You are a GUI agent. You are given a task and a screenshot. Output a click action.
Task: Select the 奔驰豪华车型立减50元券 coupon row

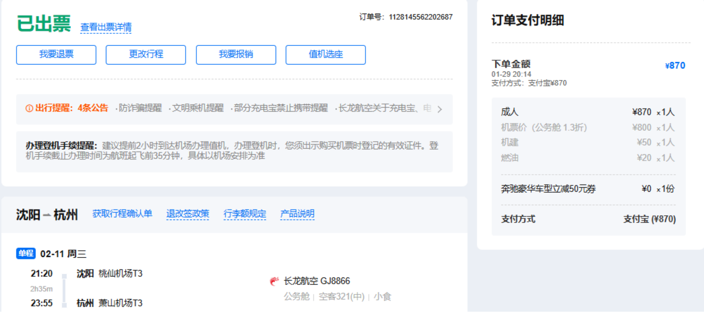[548, 189]
